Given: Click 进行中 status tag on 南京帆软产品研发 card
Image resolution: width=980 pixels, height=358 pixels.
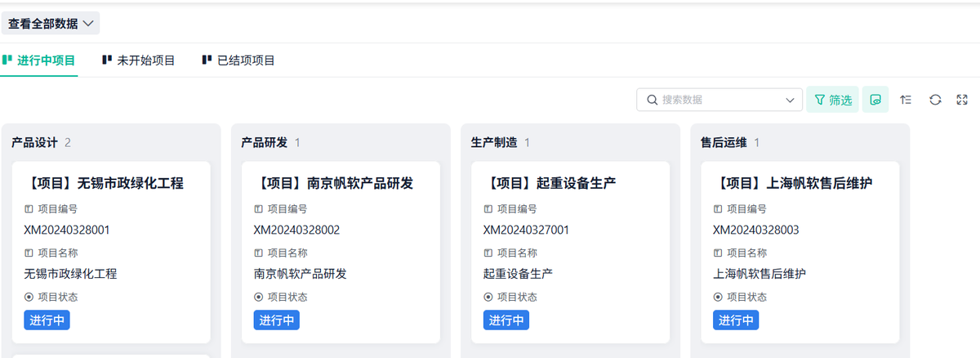Looking at the screenshot, I should click(x=277, y=320).
